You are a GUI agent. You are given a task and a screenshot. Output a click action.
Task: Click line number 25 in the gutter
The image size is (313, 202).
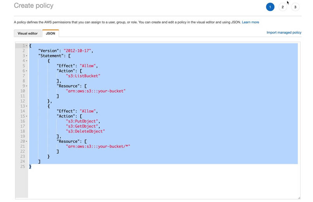click(23, 166)
